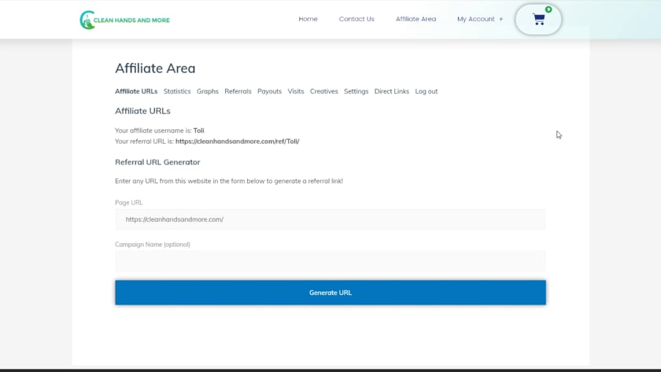Screen dimensions: 661x372
Task: Select the referral URL text
Action: (238, 142)
